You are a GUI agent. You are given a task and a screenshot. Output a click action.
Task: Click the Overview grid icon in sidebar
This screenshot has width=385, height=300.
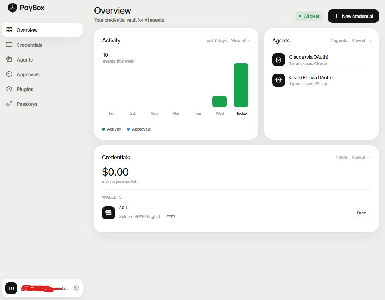9,30
